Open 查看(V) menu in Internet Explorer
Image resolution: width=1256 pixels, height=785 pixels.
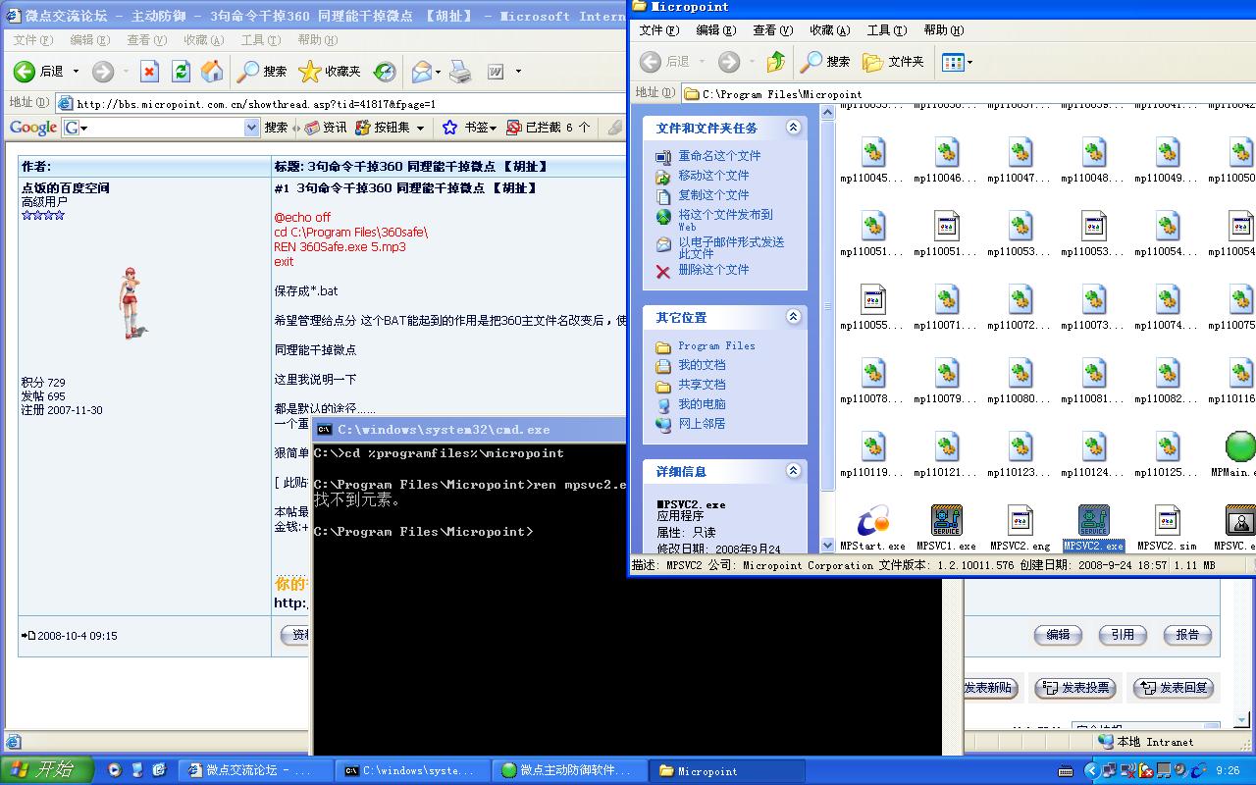[146, 40]
